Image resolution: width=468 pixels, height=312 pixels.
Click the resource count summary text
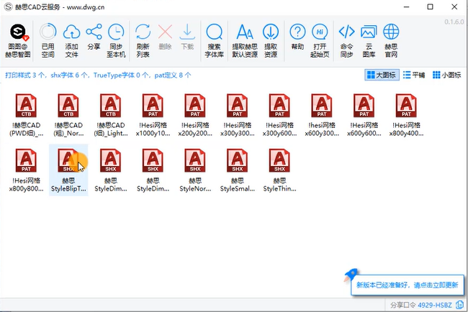click(98, 75)
